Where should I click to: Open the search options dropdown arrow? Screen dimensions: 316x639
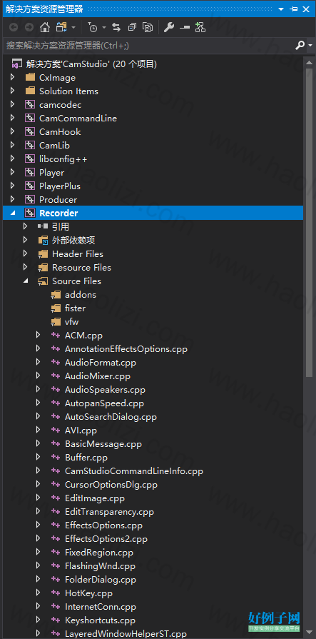tap(310, 46)
